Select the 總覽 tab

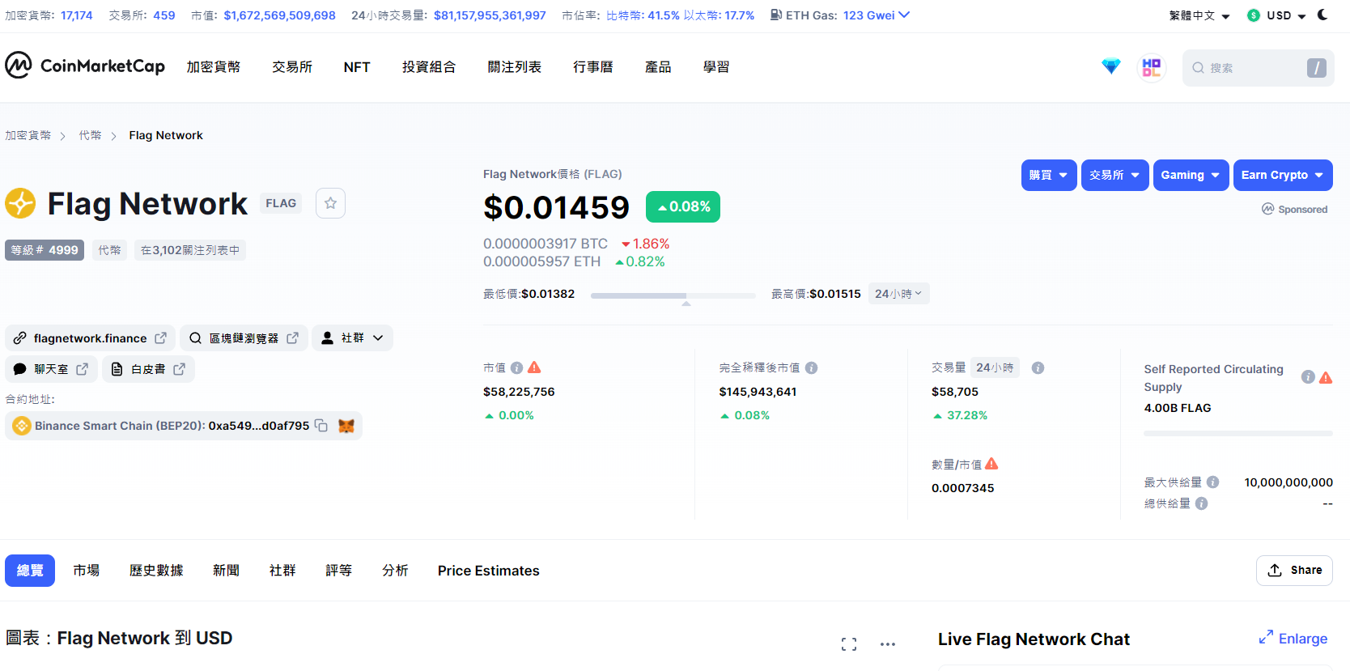click(30, 571)
